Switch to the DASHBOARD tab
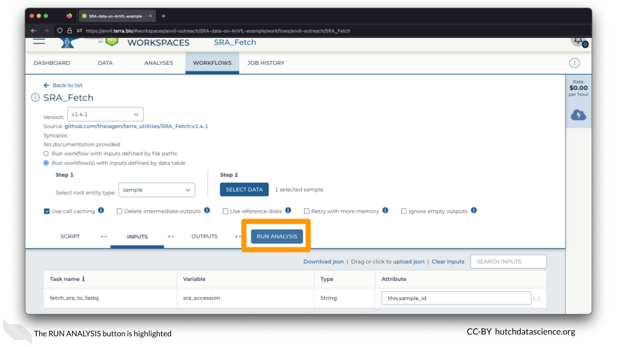This screenshot has width=617, height=347. (x=52, y=63)
